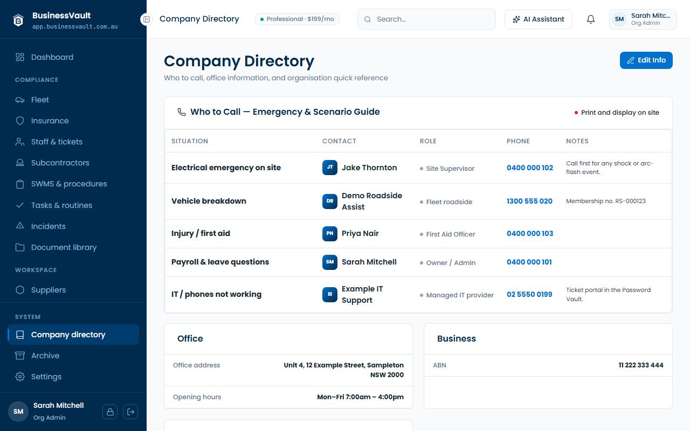Click the Tasks & routines checkmark icon
The image size is (690, 431).
pos(20,205)
